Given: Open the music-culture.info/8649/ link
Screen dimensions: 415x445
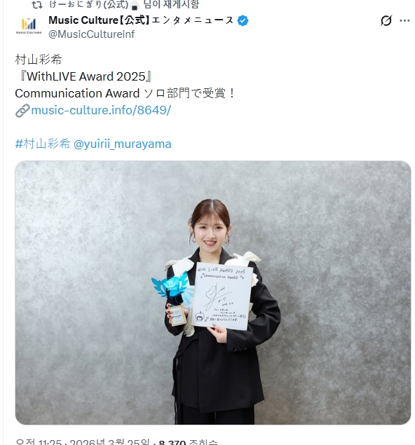Looking at the screenshot, I should click(x=101, y=110).
